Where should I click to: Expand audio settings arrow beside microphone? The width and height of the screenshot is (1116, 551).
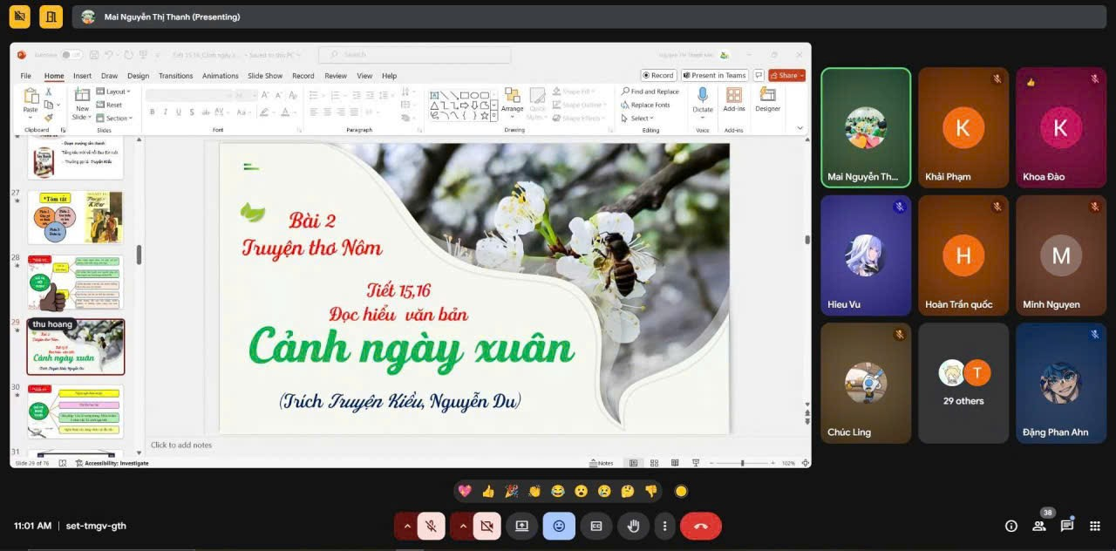point(406,526)
